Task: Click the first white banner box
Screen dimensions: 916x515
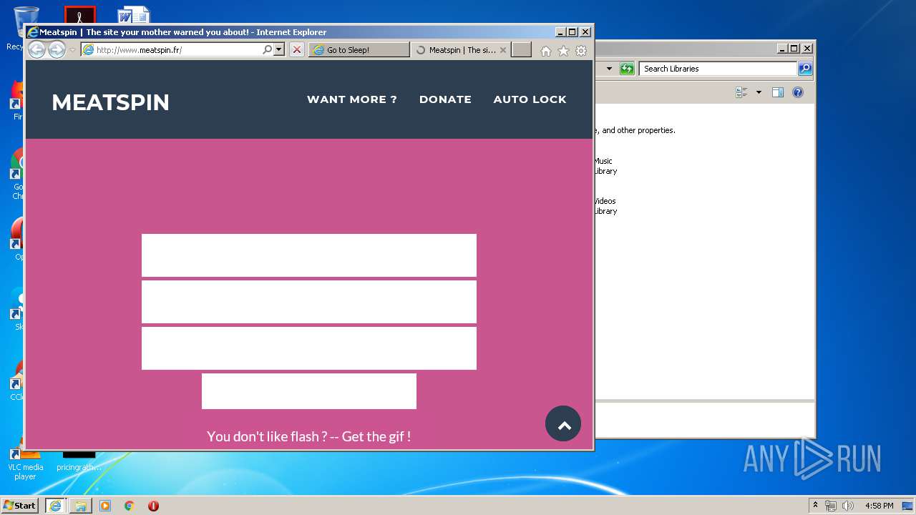Action: [309, 255]
